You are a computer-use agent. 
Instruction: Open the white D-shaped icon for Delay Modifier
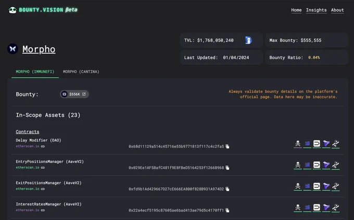pyautogui.click(x=317, y=144)
